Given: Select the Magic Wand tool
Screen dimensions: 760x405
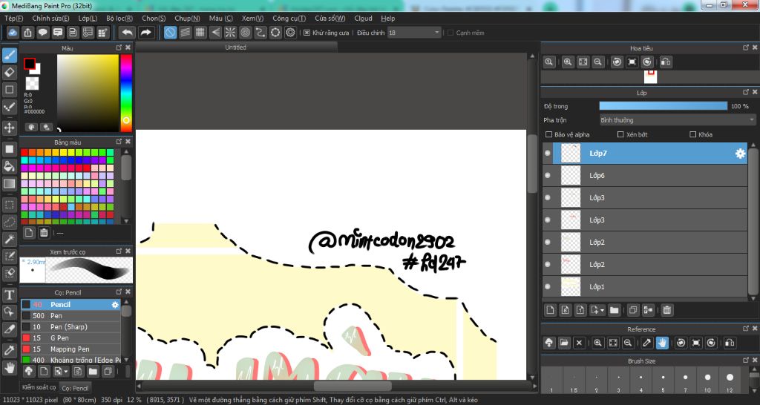Looking at the screenshot, I should (x=9, y=239).
